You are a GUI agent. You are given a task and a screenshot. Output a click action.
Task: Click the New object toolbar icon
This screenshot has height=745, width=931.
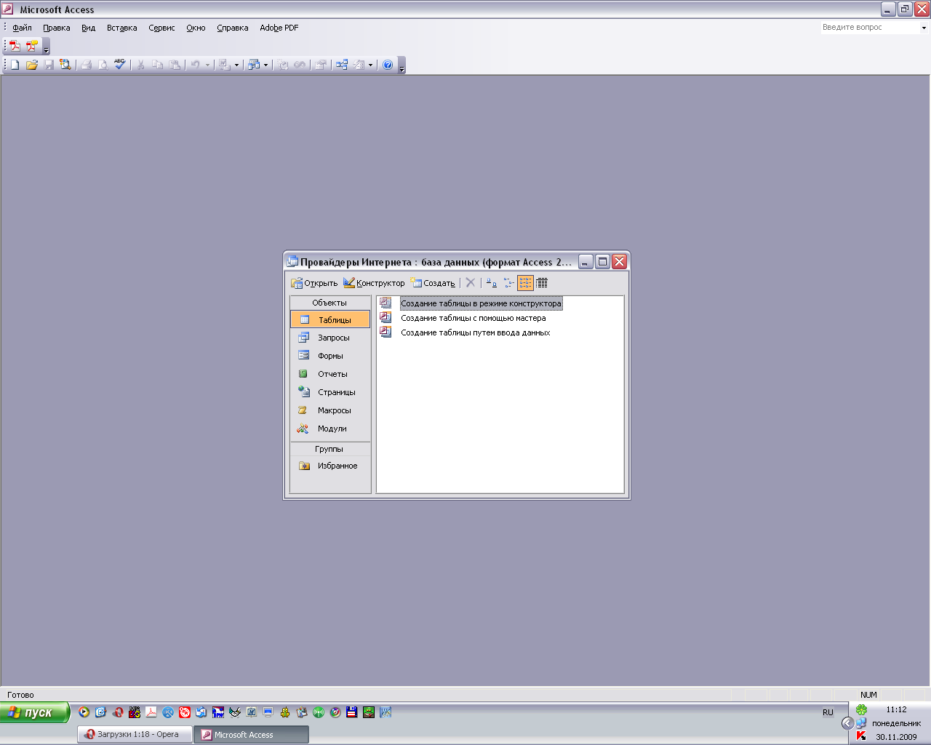[359, 65]
